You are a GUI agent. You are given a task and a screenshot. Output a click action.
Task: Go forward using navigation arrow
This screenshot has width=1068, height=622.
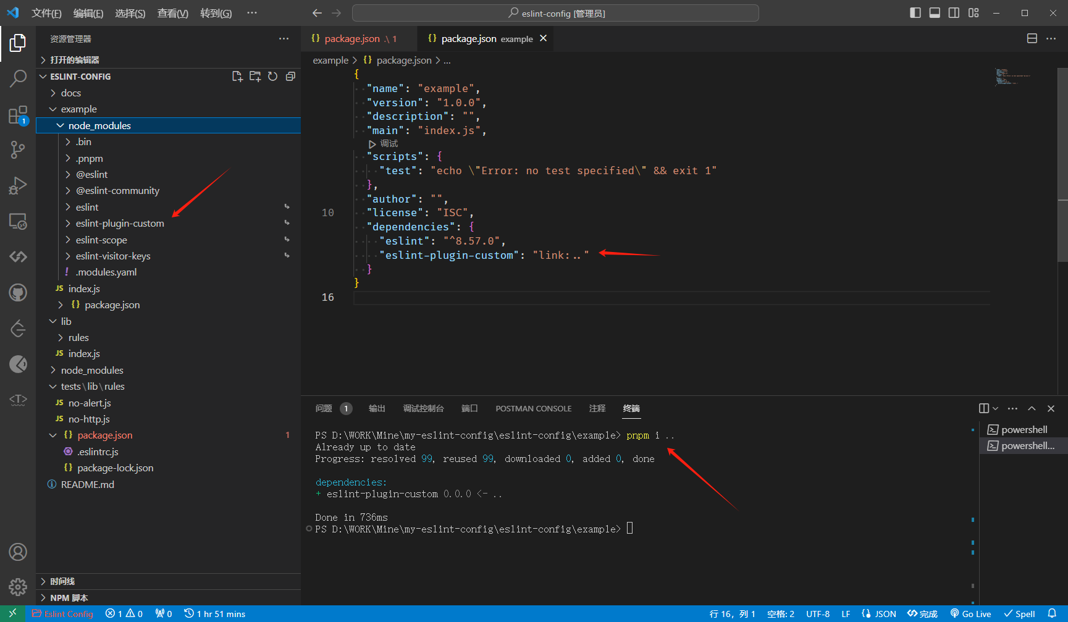click(336, 13)
